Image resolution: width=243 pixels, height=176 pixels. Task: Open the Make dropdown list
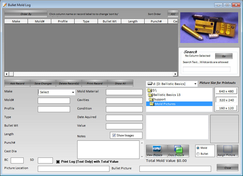tap(73, 92)
